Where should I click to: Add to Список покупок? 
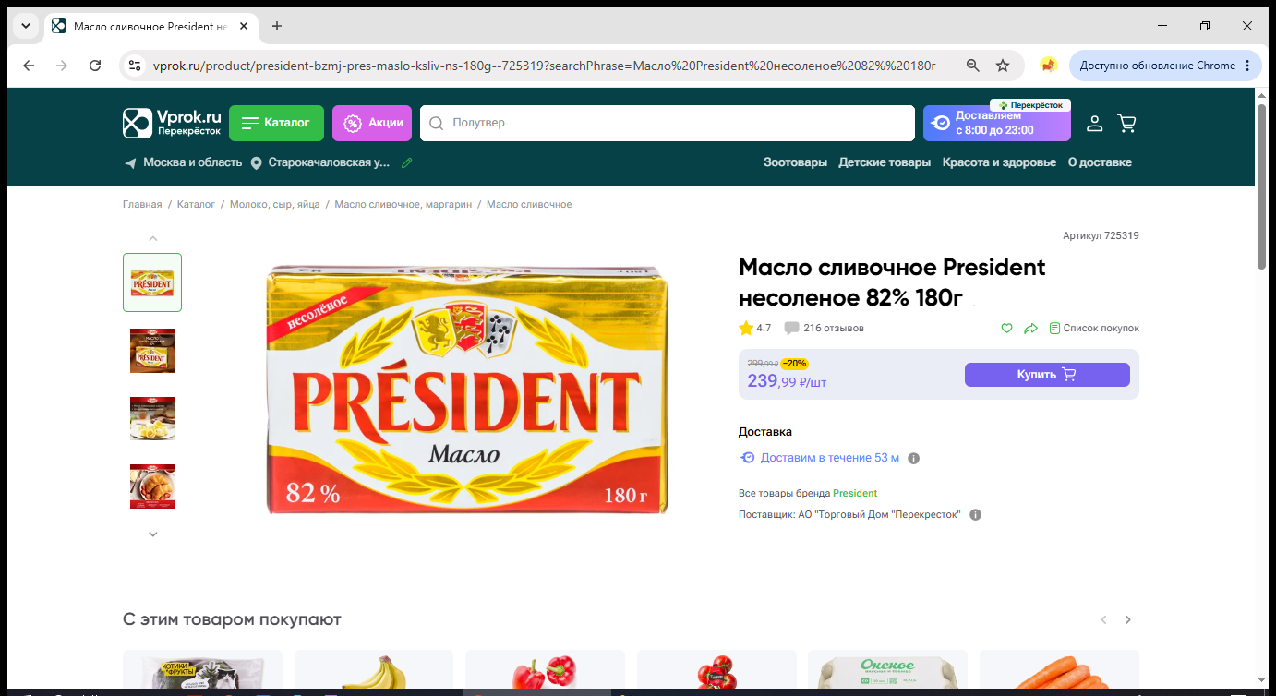pos(1094,328)
